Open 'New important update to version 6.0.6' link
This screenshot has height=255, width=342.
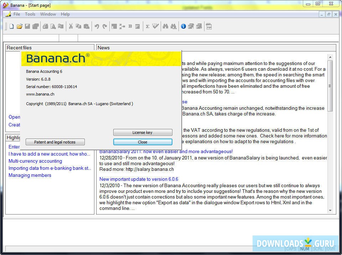(x=139, y=179)
